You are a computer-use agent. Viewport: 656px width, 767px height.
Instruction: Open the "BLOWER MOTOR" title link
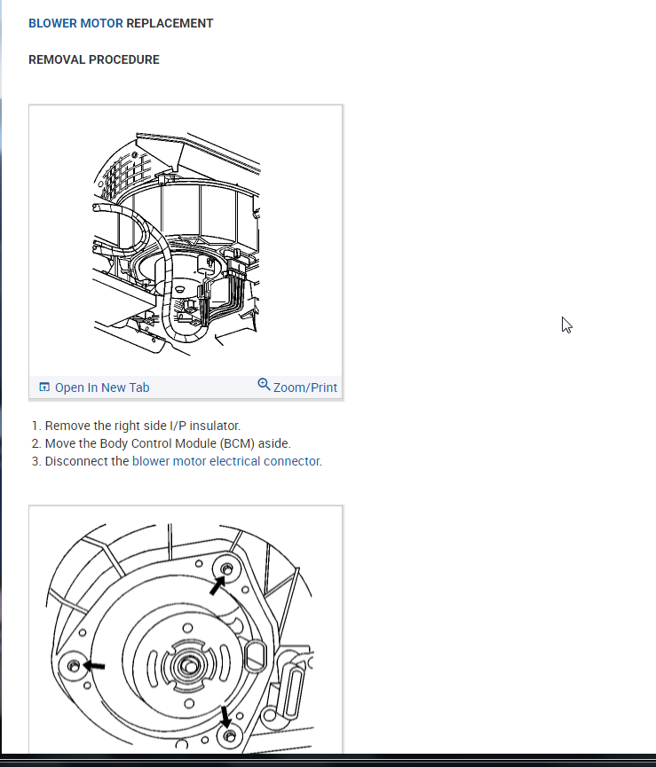point(75,23)
